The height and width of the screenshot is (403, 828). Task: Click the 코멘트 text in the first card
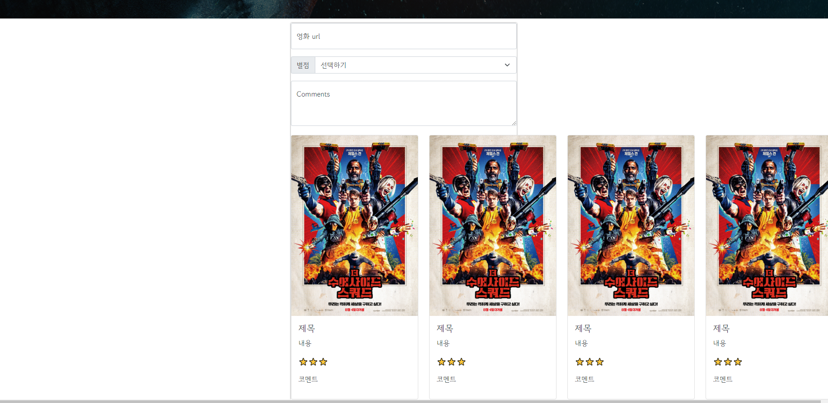pos(308,379)
